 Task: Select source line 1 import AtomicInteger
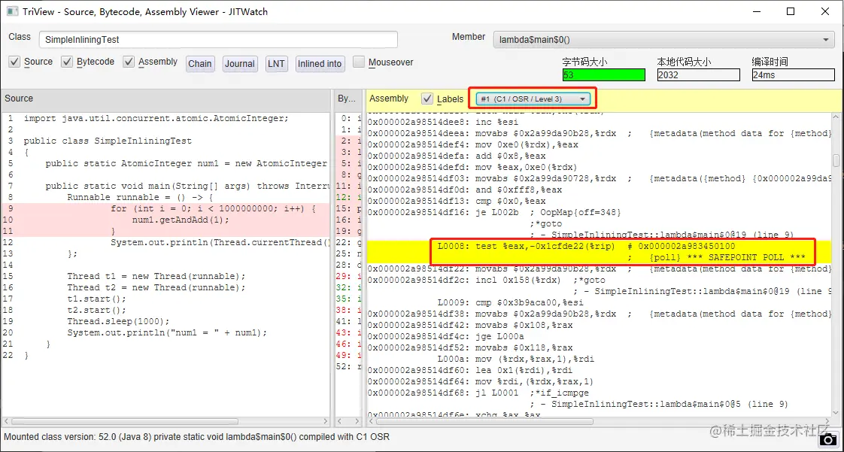point(165,118)
